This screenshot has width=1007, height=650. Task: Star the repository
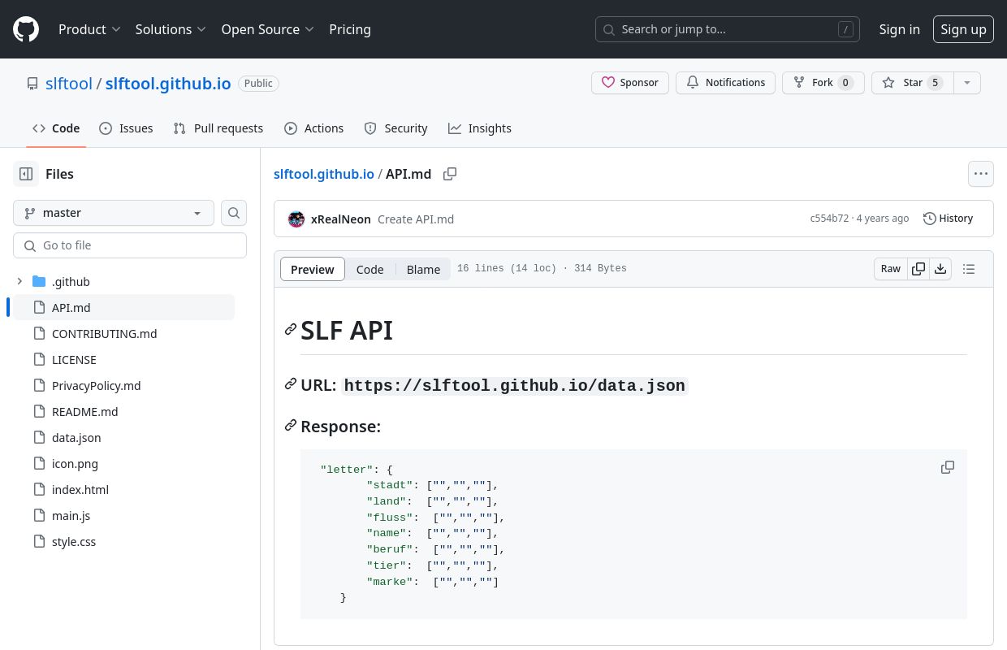click(x=912, y=83)
